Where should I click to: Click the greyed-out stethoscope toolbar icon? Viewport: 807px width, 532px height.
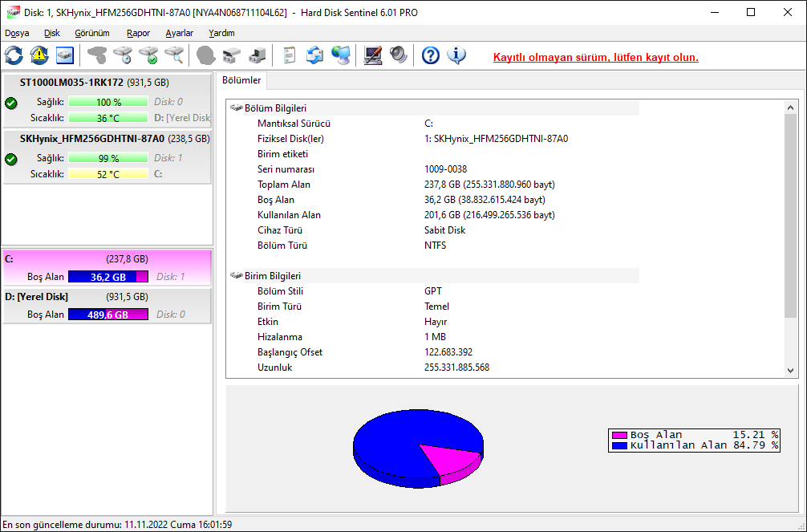click(x=97, y=55)
